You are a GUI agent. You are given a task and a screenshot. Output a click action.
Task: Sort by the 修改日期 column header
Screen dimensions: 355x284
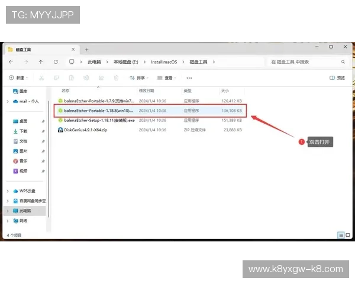[146, 91]
